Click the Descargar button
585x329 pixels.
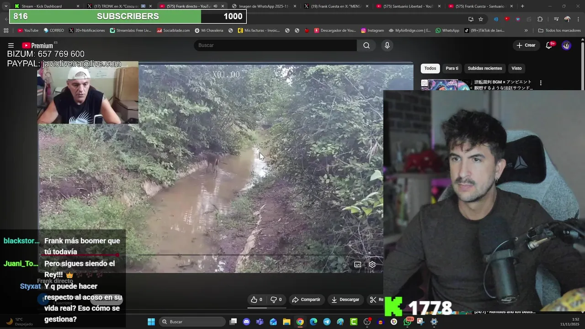[x=346, y=299]
